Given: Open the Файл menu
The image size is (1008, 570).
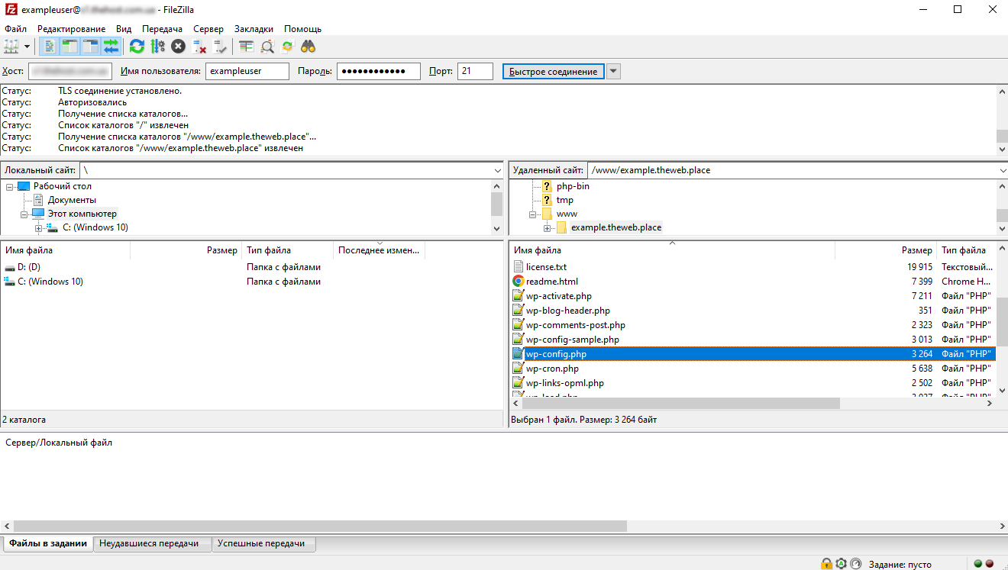Looking at the screenshot, I should pyautogui.click(x=15, y=29).
